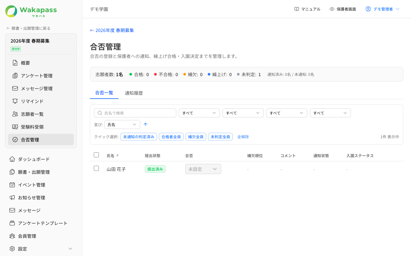Viewport: 411px width, 256px height.
Task: Check the select-all checkbox in table header
Action: 96,155
